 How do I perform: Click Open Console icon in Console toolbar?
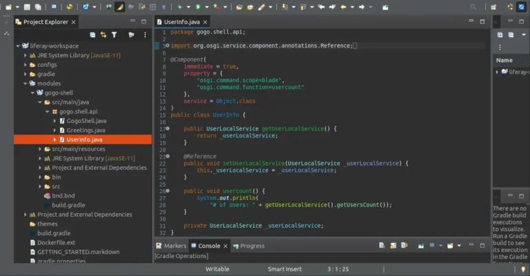point(450,246)
